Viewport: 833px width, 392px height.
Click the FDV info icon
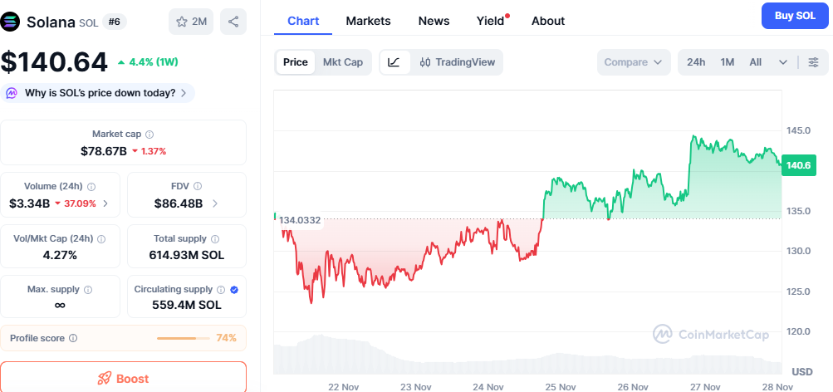198,187
